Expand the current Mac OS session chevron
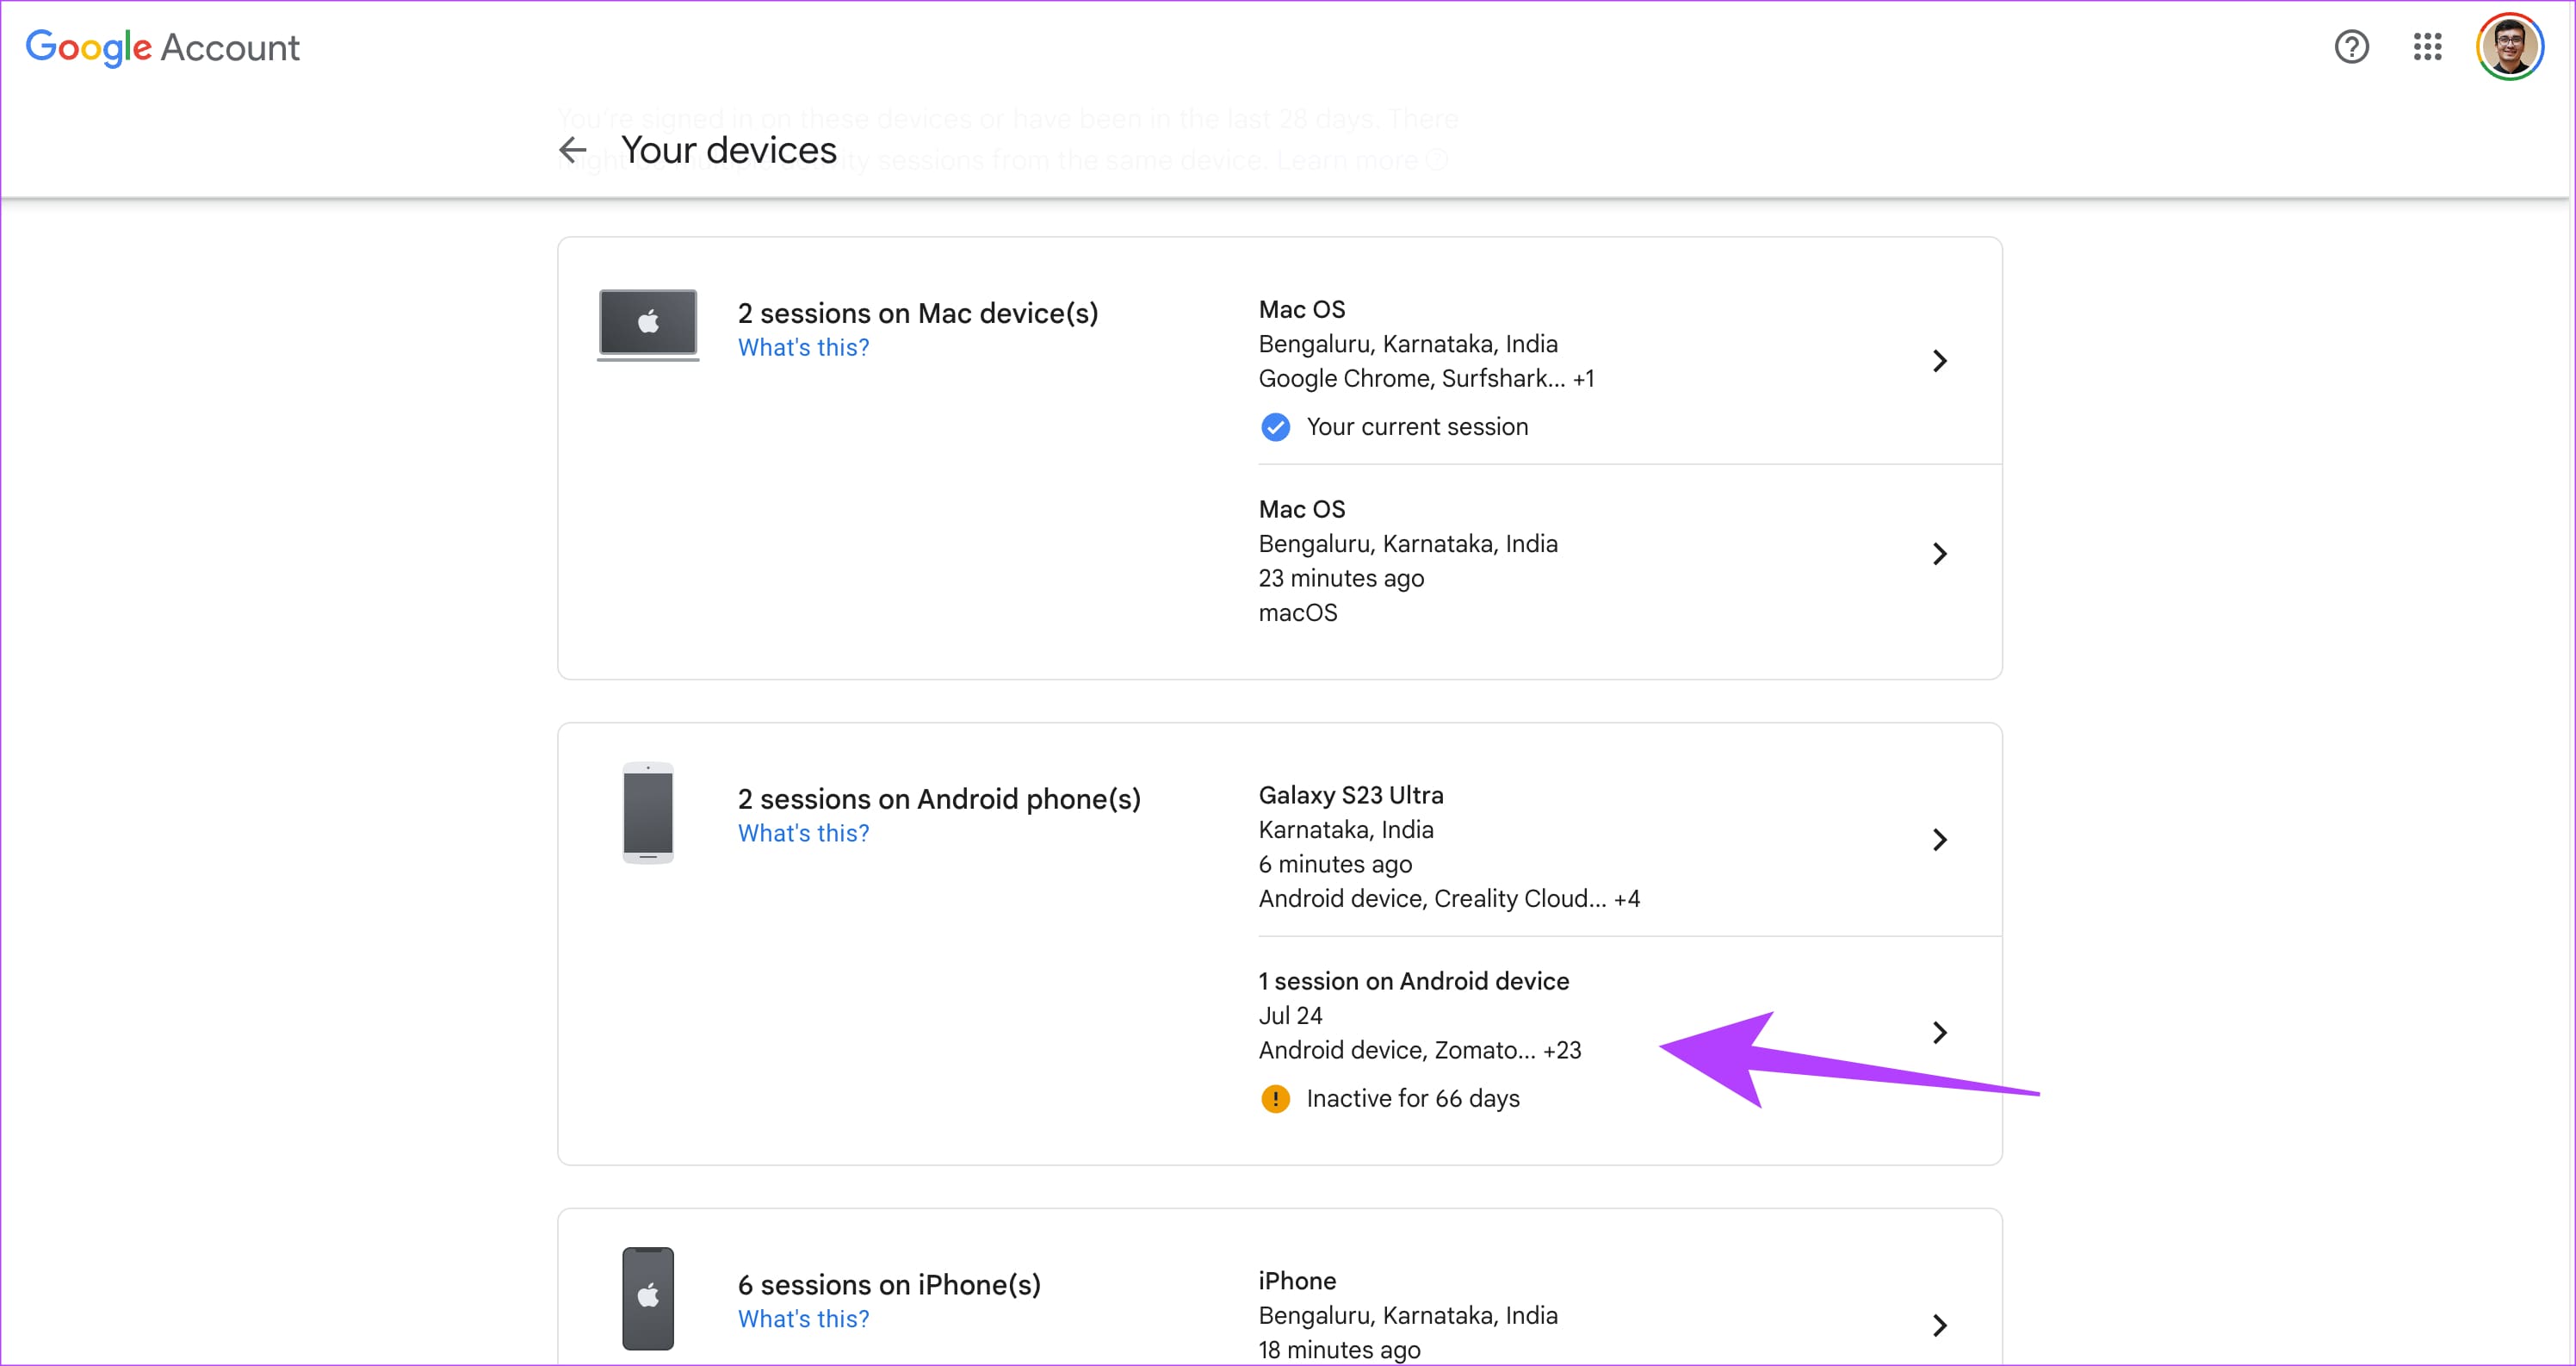 pyautogui.click(x=1939, y=360)
